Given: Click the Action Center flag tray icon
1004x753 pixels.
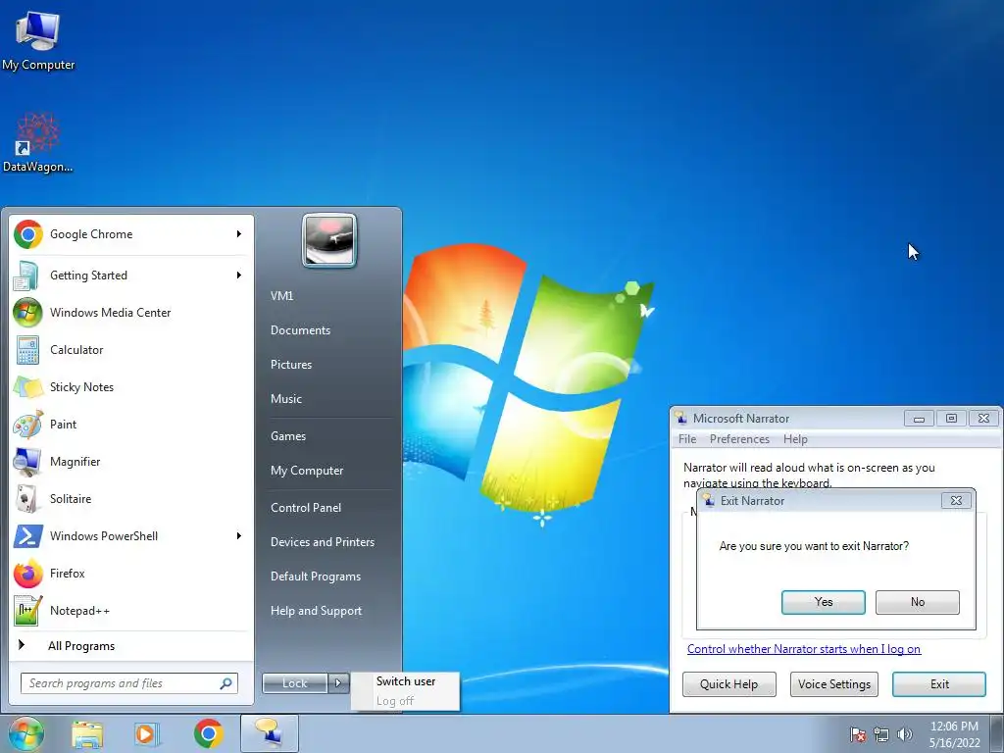Looking at the screenshot, I should click(857, 734).
